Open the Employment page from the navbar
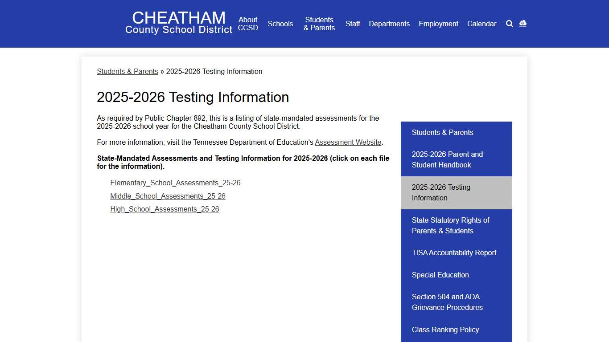Viewport: 609px width, 342px height. click(x=438, y=24)
